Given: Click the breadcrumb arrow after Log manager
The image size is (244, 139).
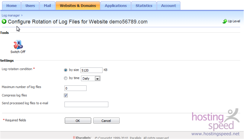Looking at the screenshot, I should click(x=22, y=15).
